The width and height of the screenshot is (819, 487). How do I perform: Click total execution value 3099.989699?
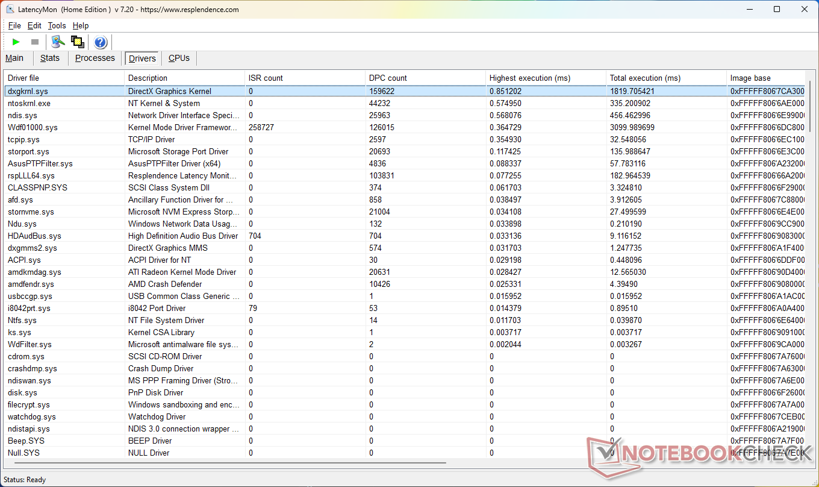(x=632, y=127)
